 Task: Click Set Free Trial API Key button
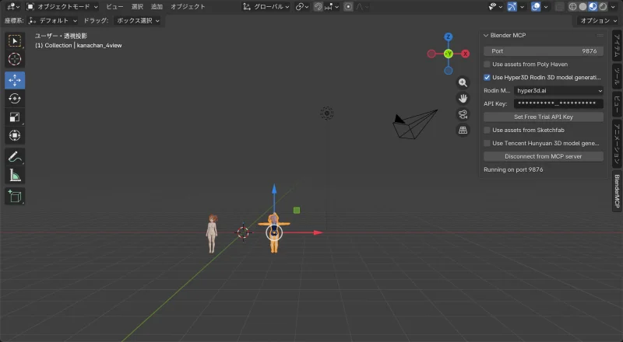click(x=543, y=117)
